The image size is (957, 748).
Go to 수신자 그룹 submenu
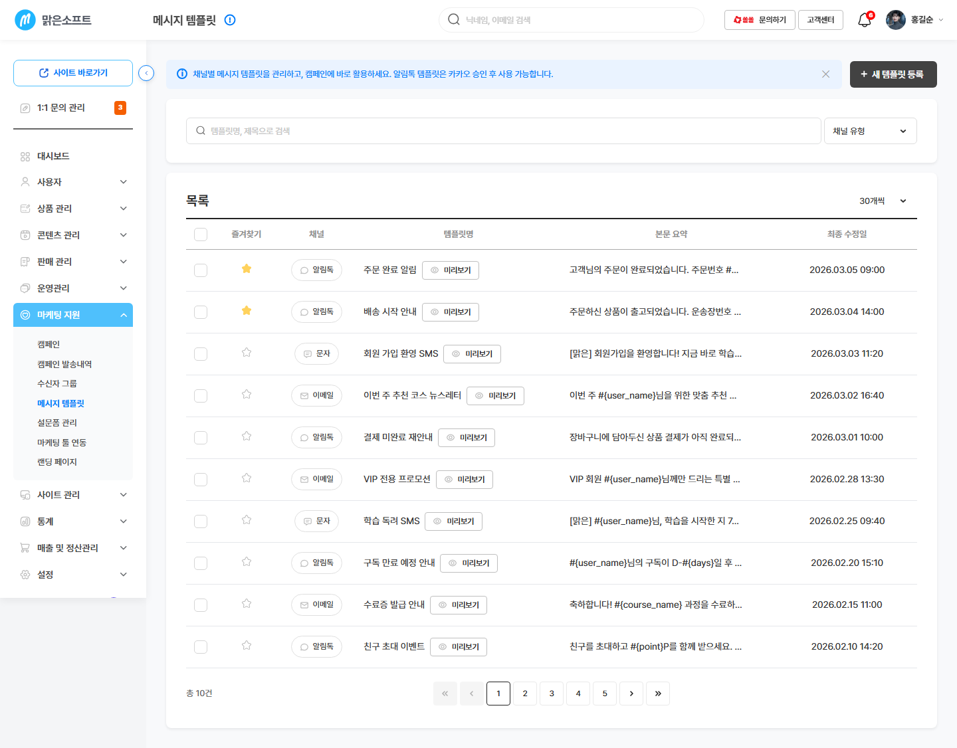[57, 384]
